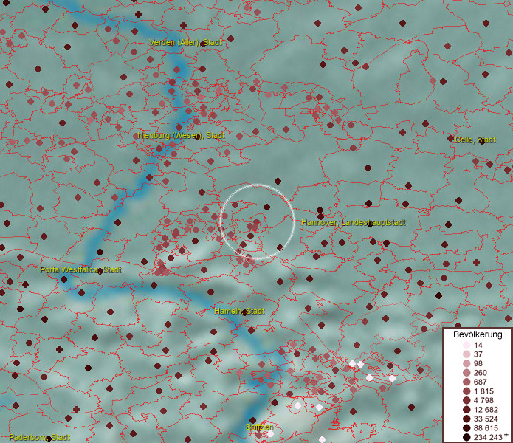This screenshot has height=443, width=513.
Task: Click the Hameln city point marker
Action: [244, 313]
